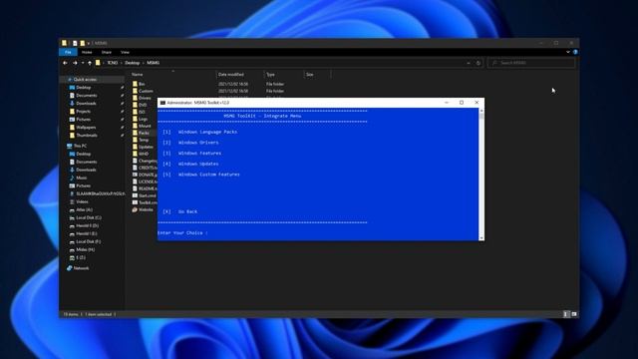Open Thumbnails folder in Quick access
Screen dimensions: 638x359
click(x=87, y=136)
